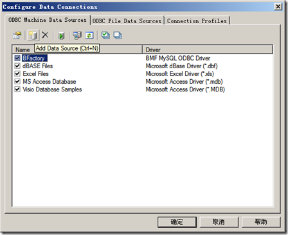The width and height of the screenshot is (288, 235).
Task: Click the Add Data Source icon
Action: (x=33, y=35)
